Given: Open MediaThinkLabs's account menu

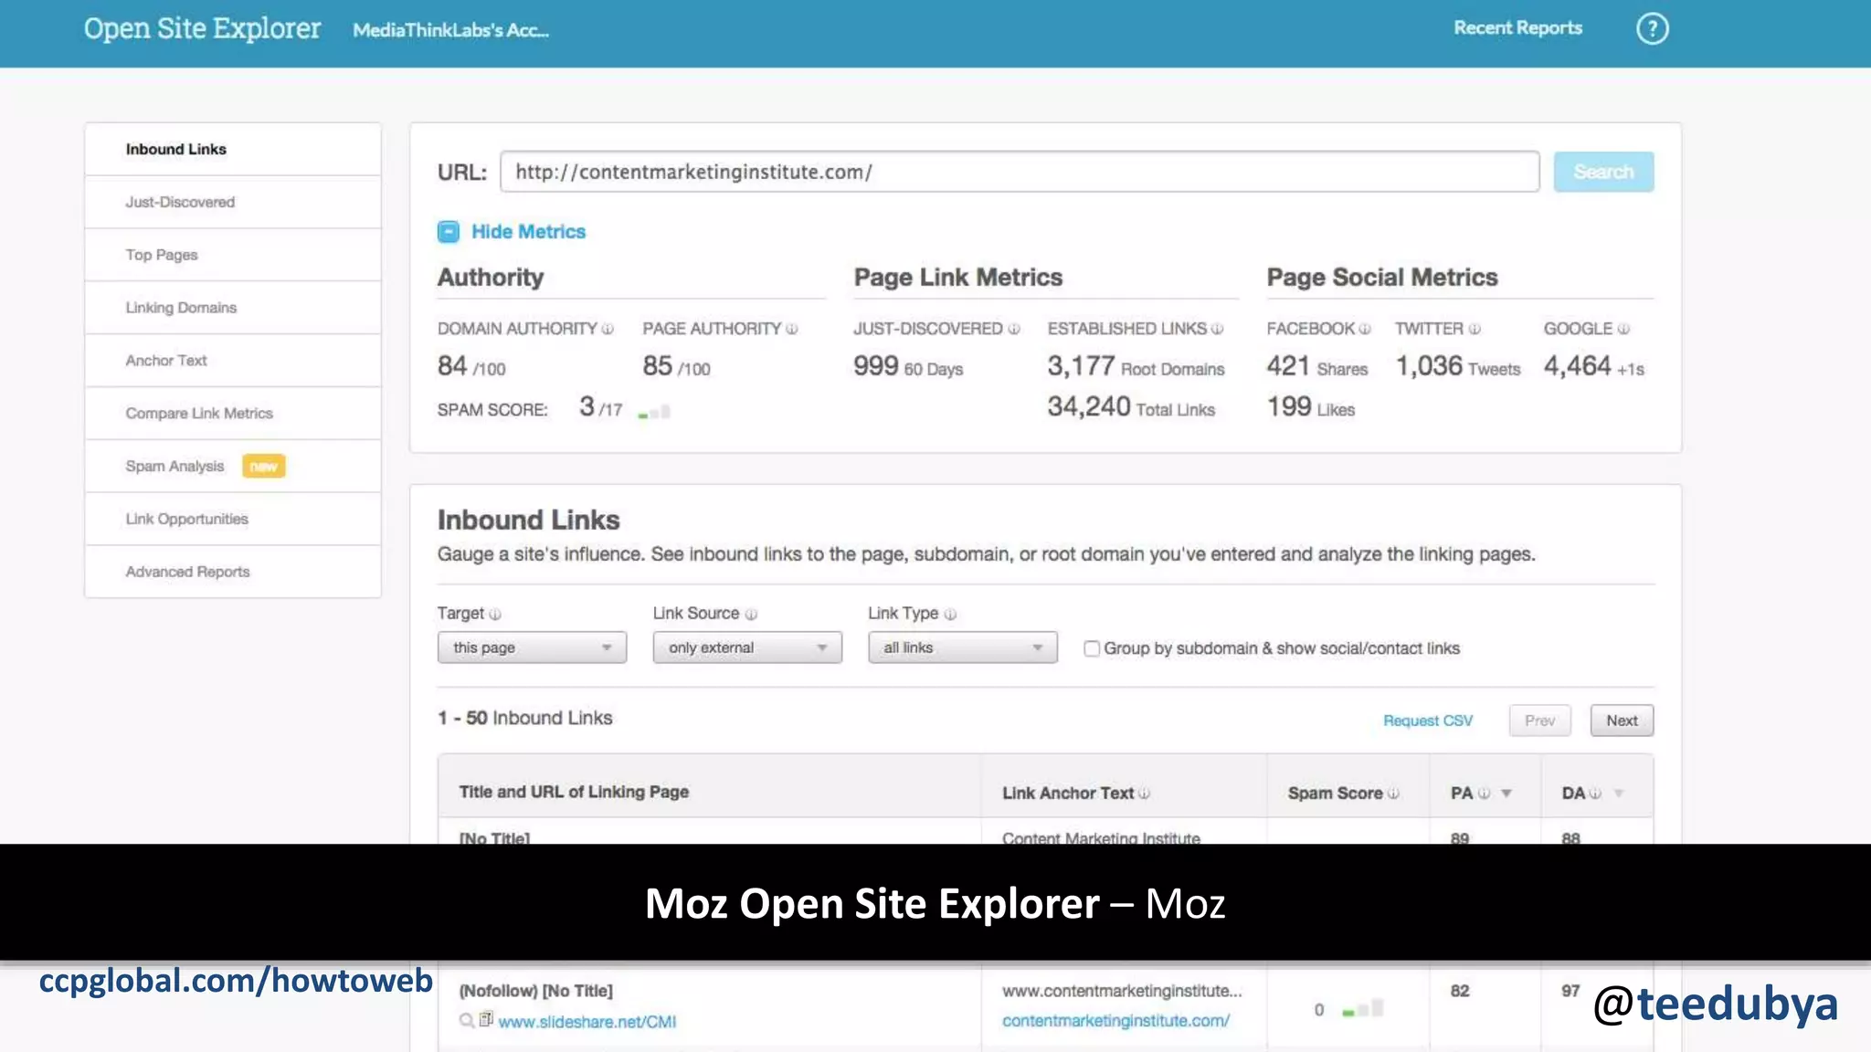Looking at the screenshot, I should 450,30.
